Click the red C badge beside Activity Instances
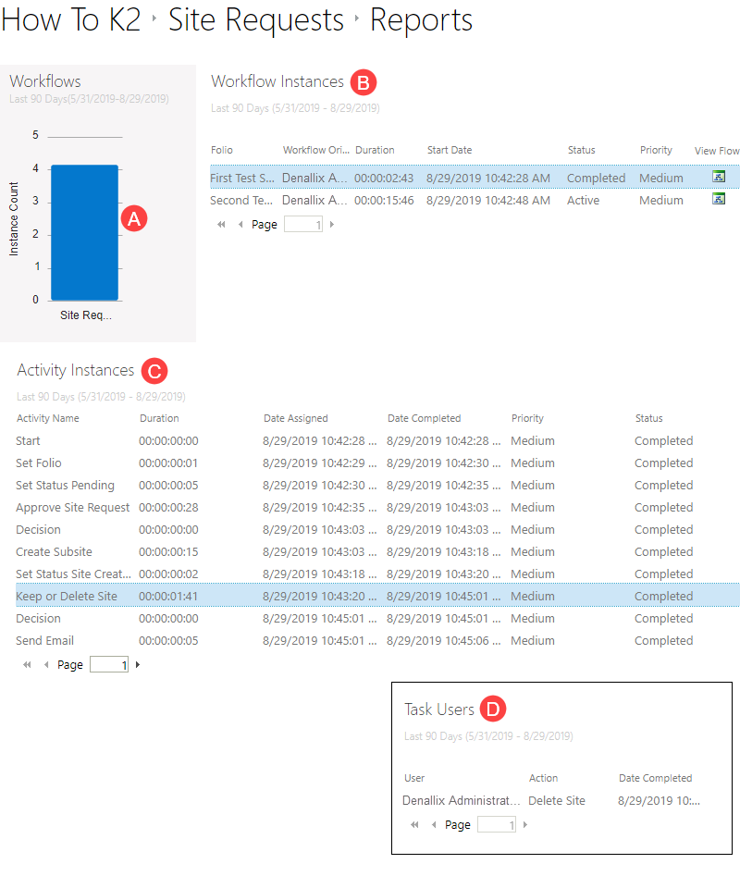The height and width of the screenshot is (876, 740). 154,371
